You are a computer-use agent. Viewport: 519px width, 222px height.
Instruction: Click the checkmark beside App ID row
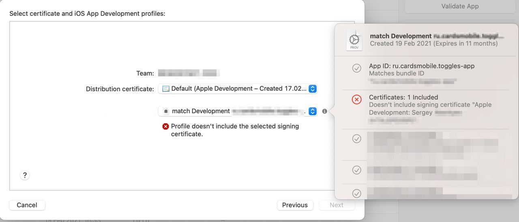click(x=356, y=68)
